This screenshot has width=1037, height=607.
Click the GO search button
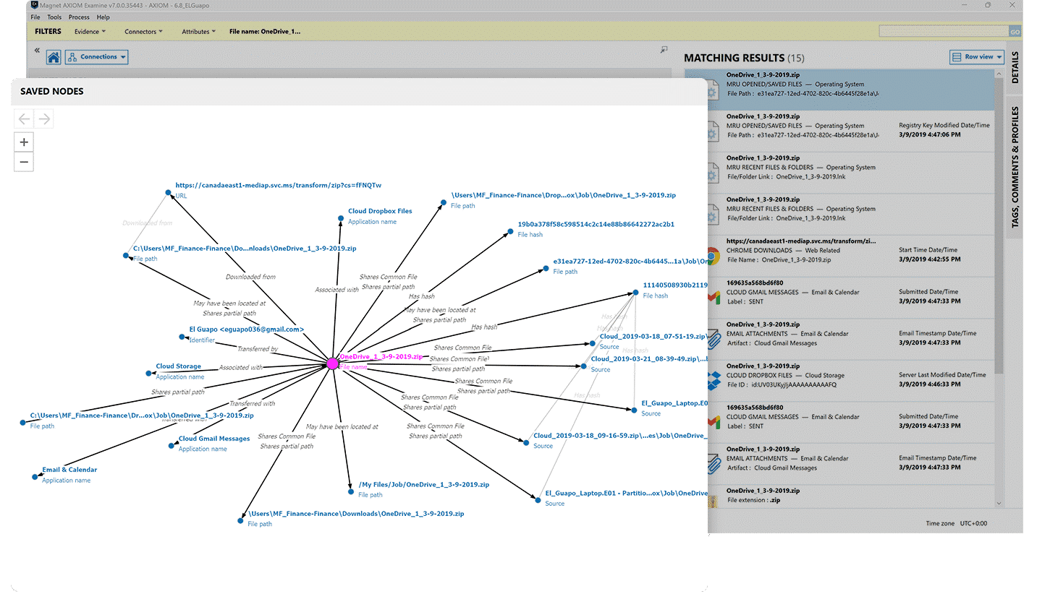(1015, 32)
